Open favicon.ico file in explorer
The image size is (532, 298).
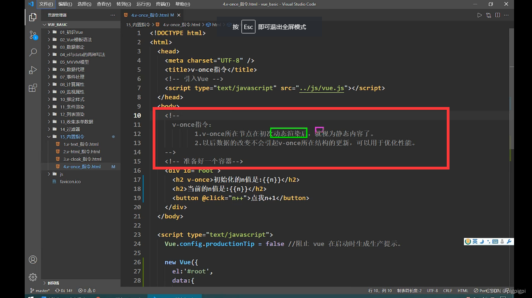pos(80,181)
